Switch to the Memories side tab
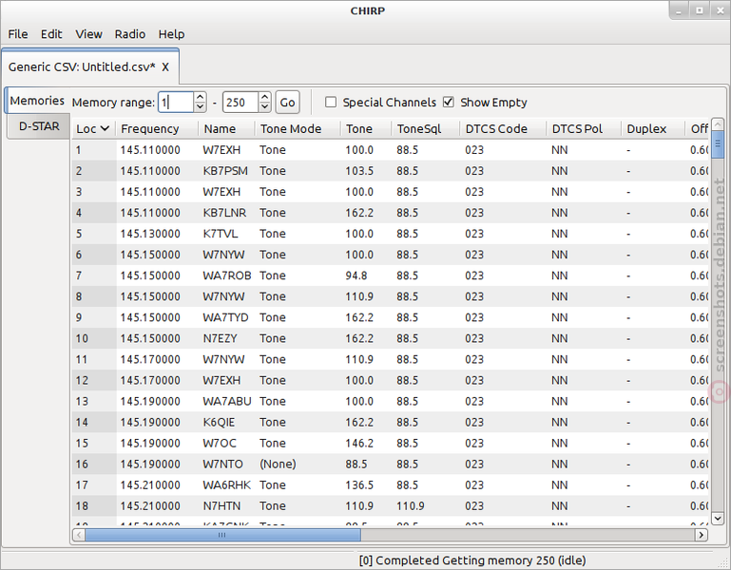The width and height of the screenshot is (731, 570). coord(37,101)
